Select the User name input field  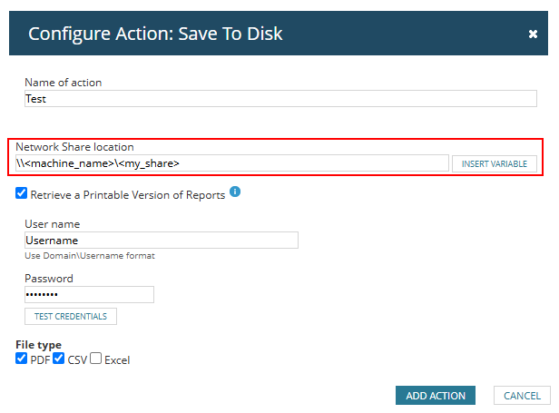[162, 240]
